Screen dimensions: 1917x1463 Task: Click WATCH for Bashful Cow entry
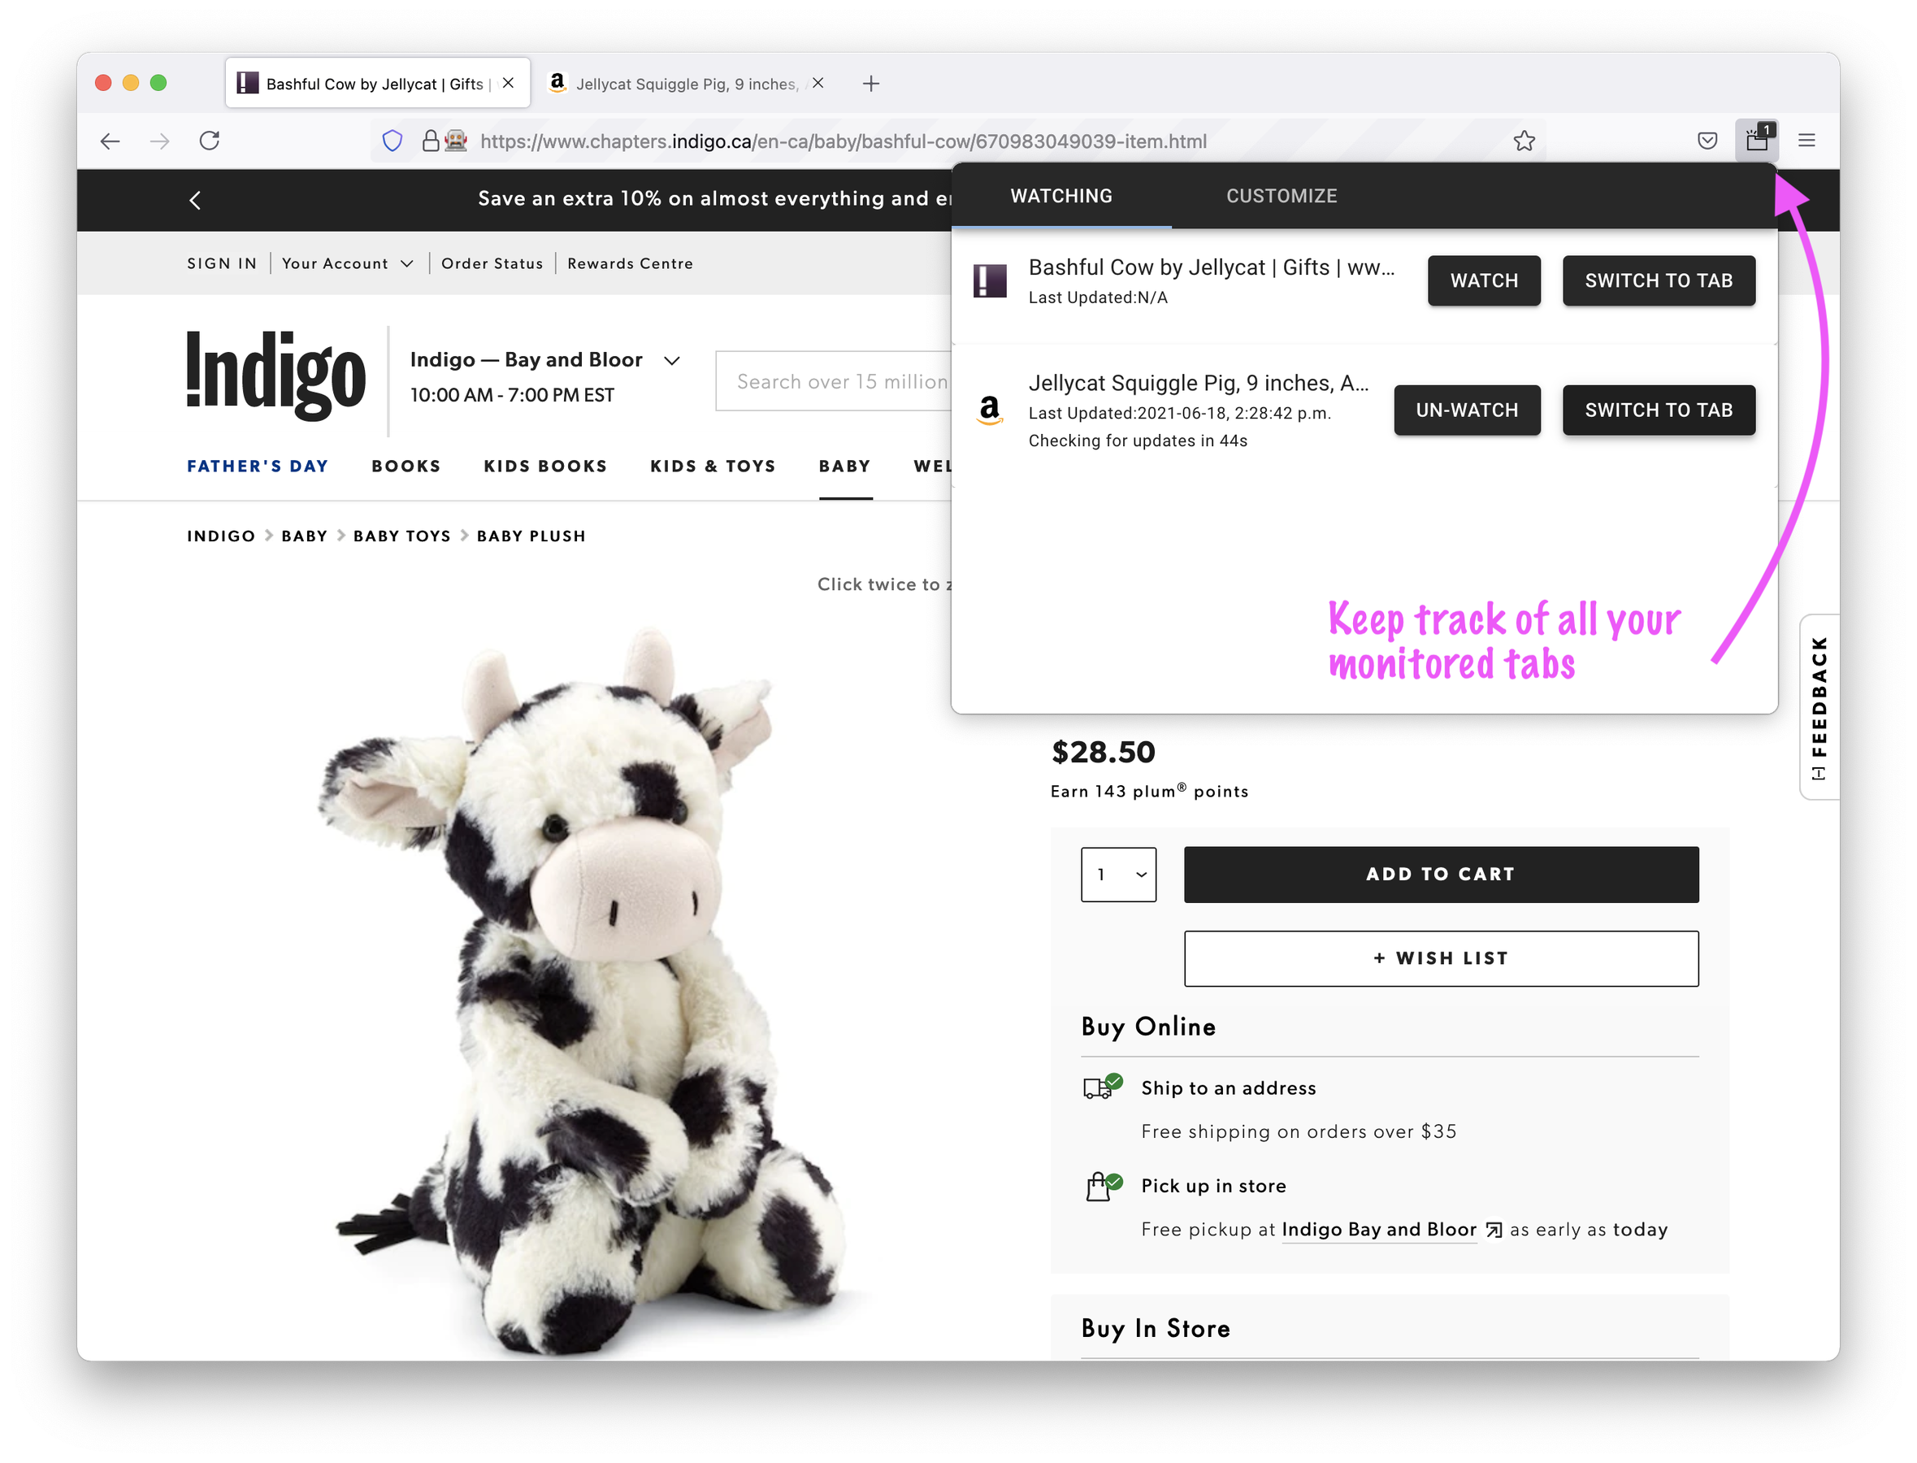click(x=1483, y=280)
